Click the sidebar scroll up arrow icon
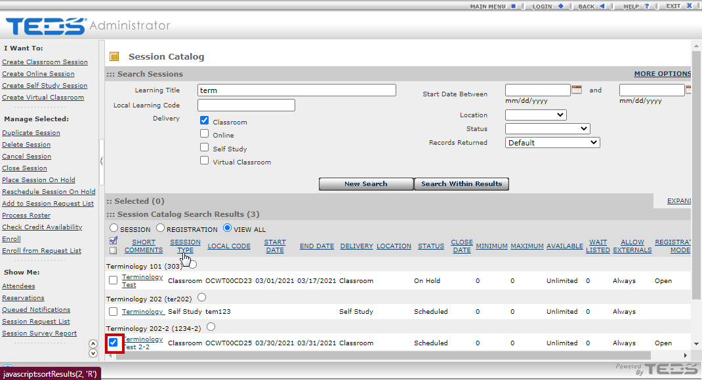This screenshot has width=702, height=380. pos(93,343)
